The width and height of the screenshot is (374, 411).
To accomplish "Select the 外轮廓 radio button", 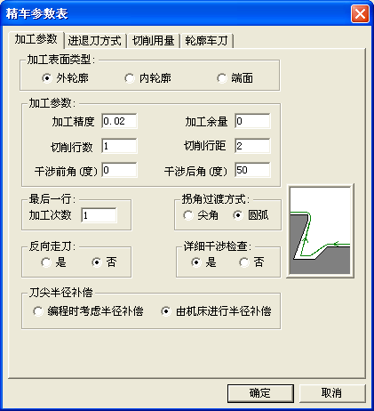I will 65,78.
